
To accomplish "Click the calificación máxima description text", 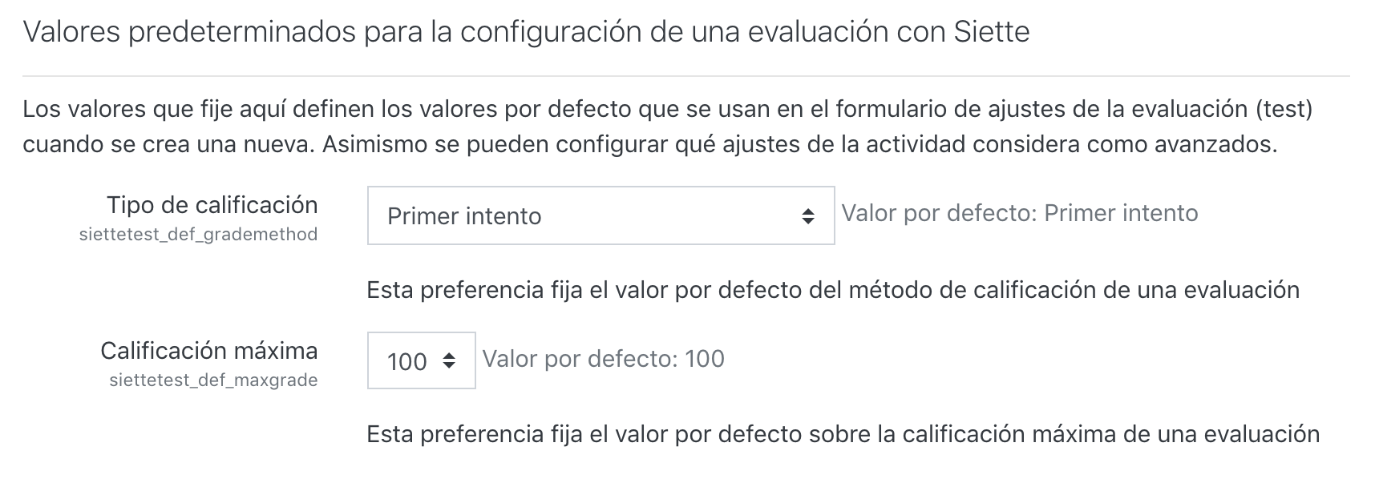I will [843, 434].
